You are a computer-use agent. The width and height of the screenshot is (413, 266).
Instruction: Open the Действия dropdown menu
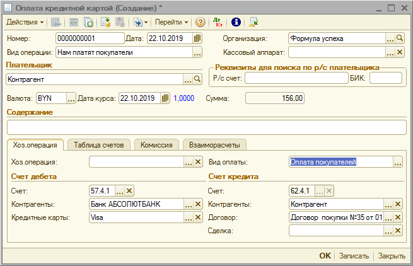pyautogui.click(x=25, y=22)
